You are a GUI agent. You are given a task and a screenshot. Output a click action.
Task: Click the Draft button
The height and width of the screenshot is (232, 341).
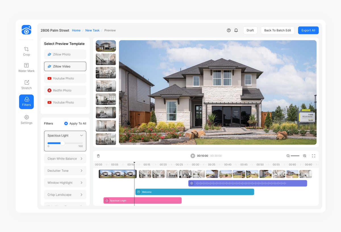click(x=250, y=30)
